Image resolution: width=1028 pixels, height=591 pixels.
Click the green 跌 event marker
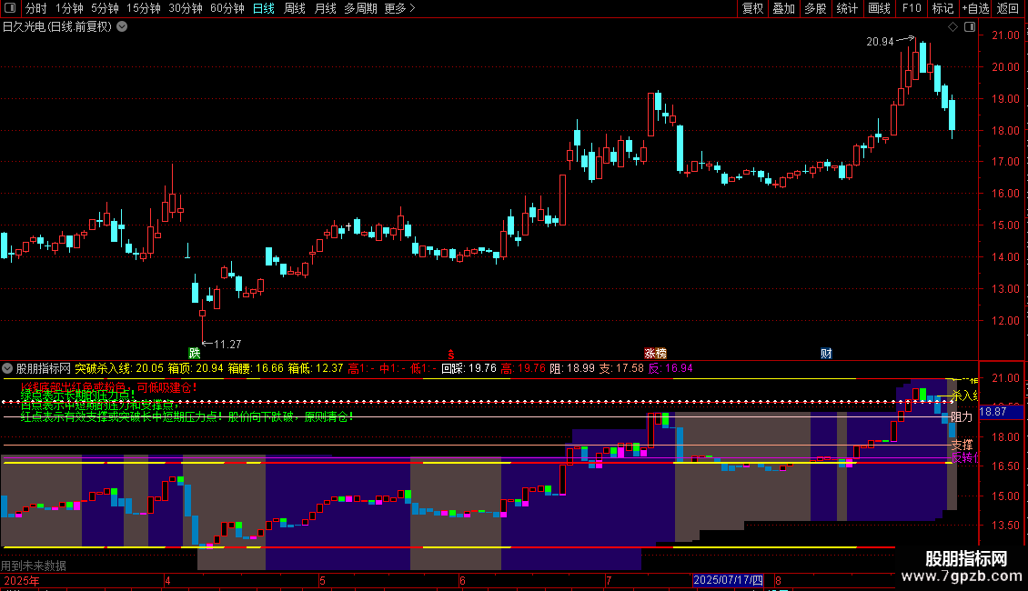(195, 353)
